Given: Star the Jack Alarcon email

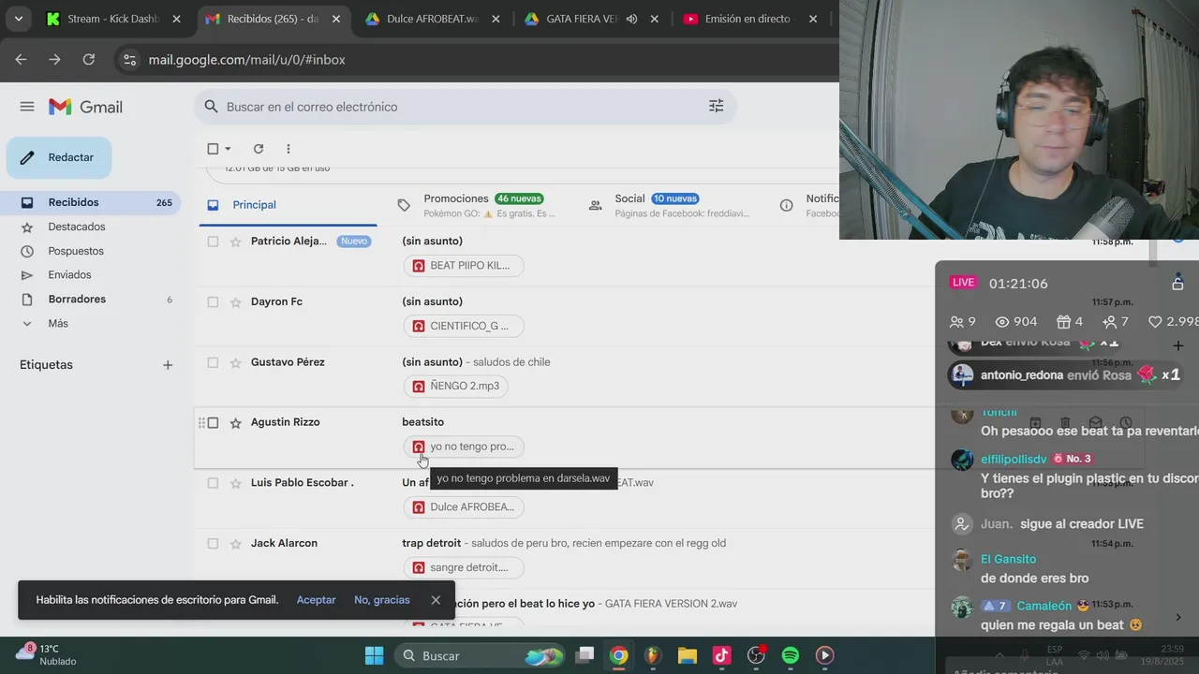Looking at the screenshot, I should (236, 544).
